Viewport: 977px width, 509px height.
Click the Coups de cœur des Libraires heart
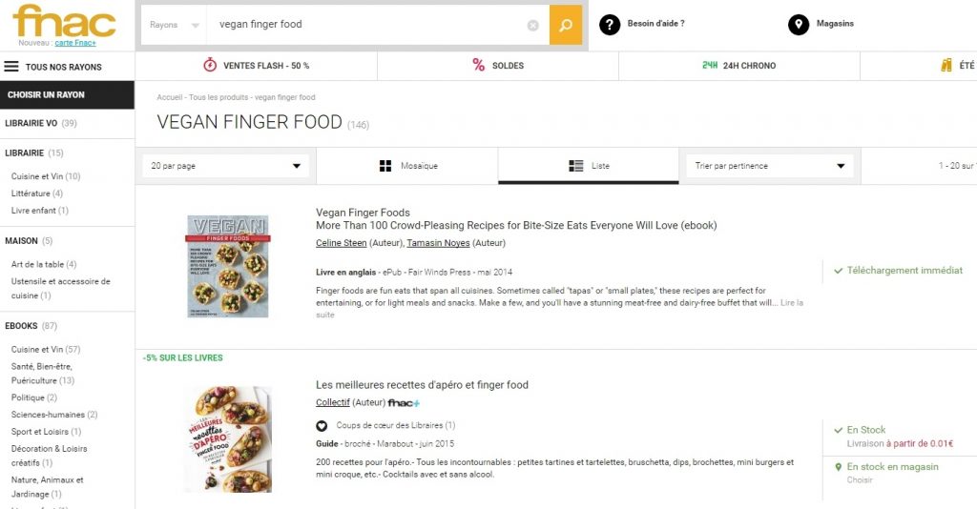point(322,426)
